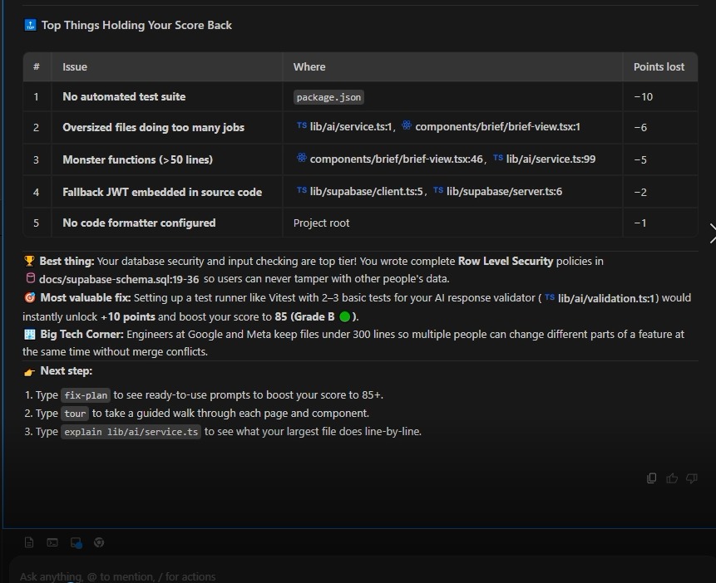Image resolution: width=716 pixels, height=583 pixels.
Task: Open the terminal icon above chat input
Action: pos(52,542)
